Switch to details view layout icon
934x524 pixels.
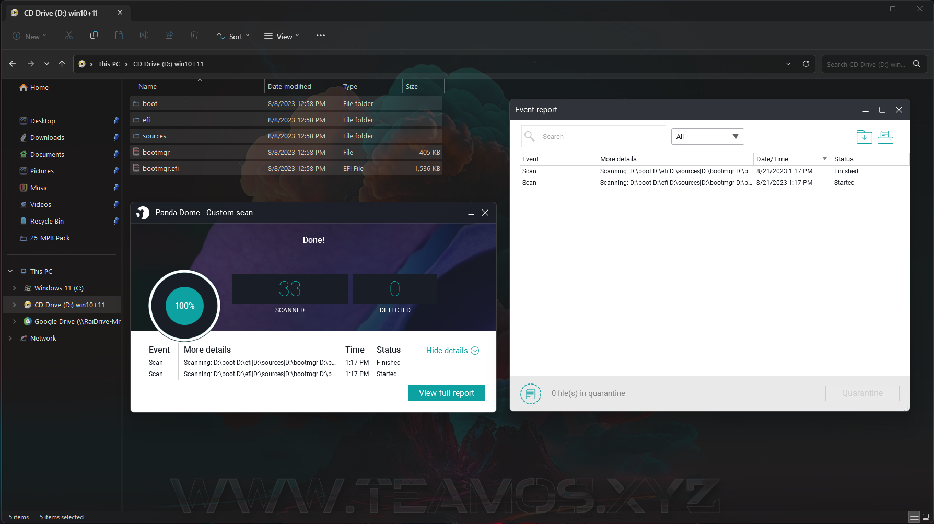pos(914,517)
